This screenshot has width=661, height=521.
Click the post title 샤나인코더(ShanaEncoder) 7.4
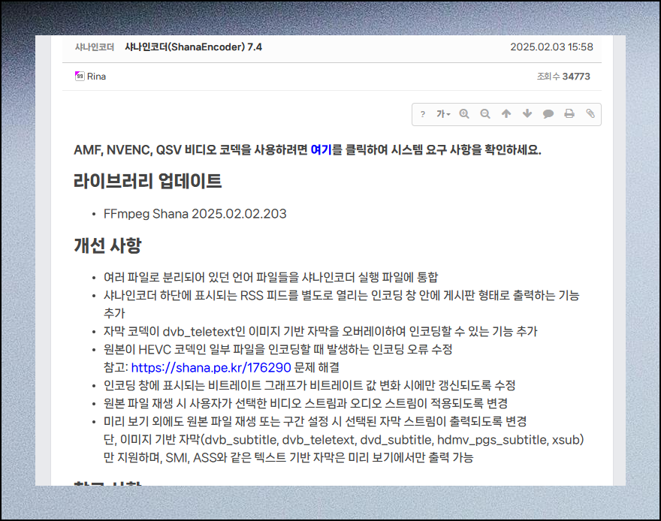pyautogui.click(x=193, y=47)
